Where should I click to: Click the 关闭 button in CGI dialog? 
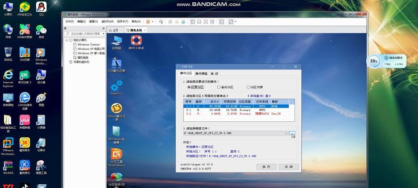coord(288,167)
